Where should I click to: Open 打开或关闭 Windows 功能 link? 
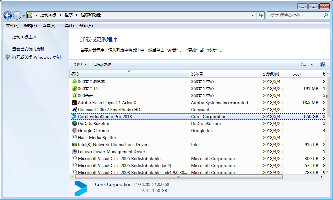coord(36,57)
